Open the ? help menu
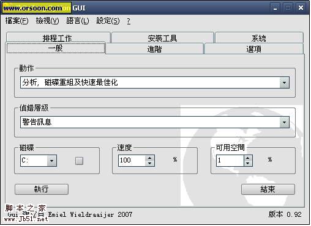The height and width of the screenshot is (226, 311). point(129,21)
